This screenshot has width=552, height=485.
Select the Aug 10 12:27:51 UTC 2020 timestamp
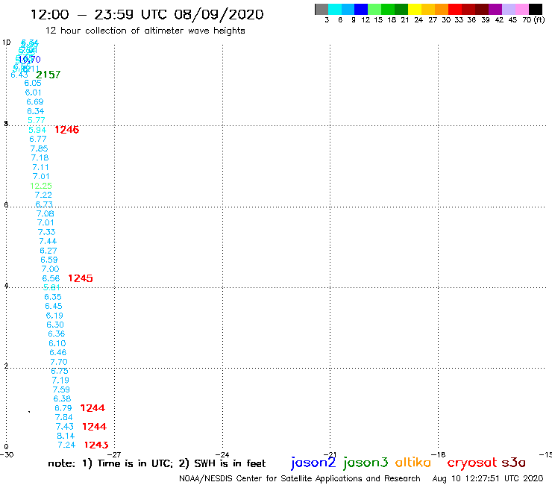[x=488, y=478]
